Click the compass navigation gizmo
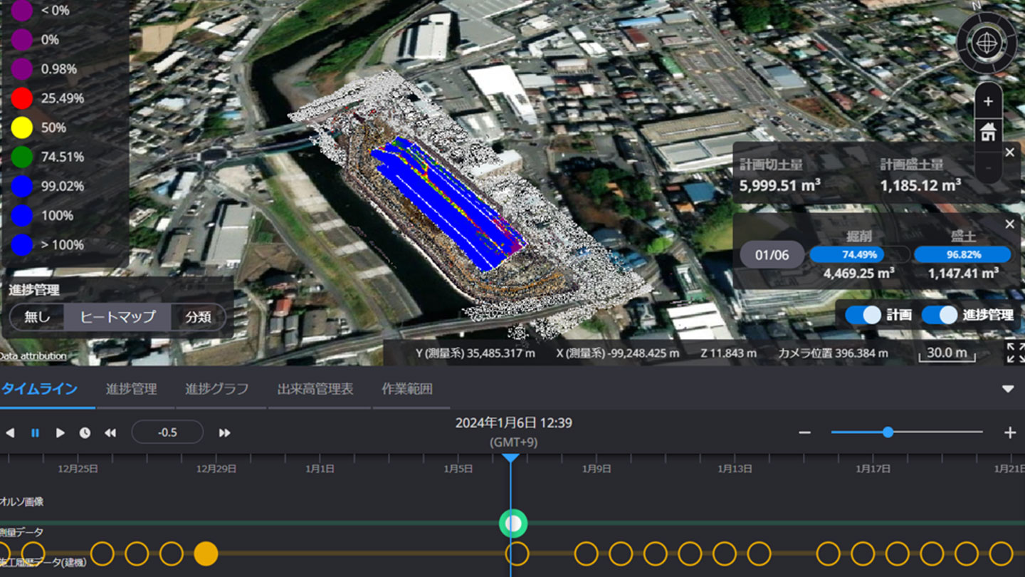Viewport: 1025px width, 577px height. click(x=986, y=43)
